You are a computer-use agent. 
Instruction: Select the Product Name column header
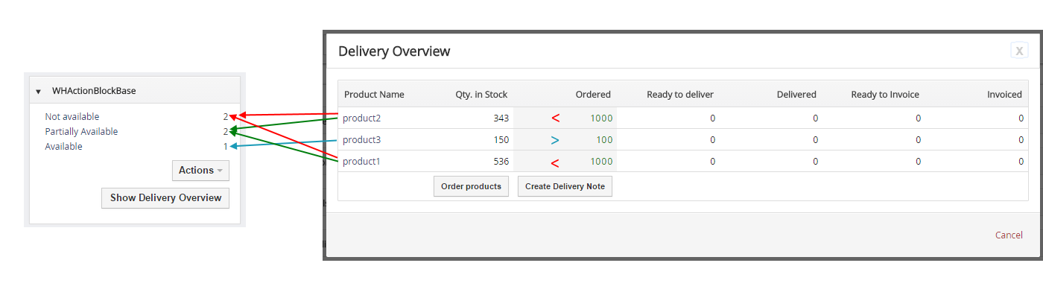pos(374,95)
